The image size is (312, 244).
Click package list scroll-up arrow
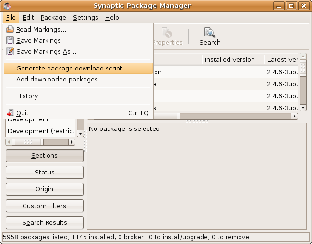click(303, 56)
